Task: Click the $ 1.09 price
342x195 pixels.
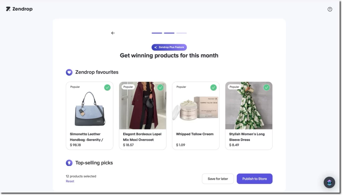Action: coord(181,145)
